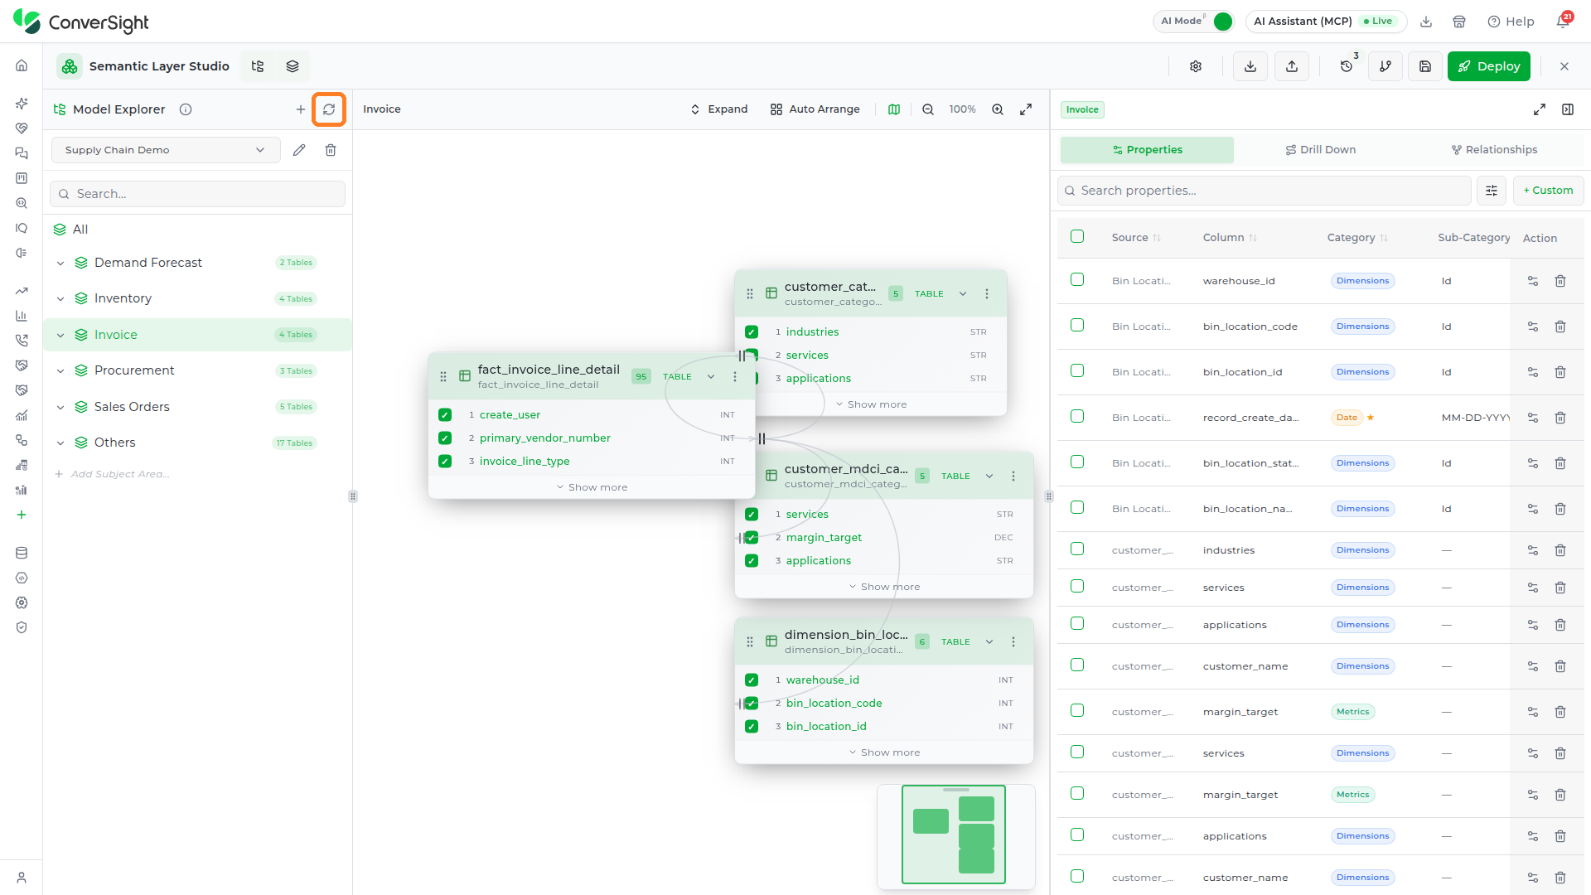
Task: Click the Search properties input field
Action: pyautogui.click(x=1265, y=191)
